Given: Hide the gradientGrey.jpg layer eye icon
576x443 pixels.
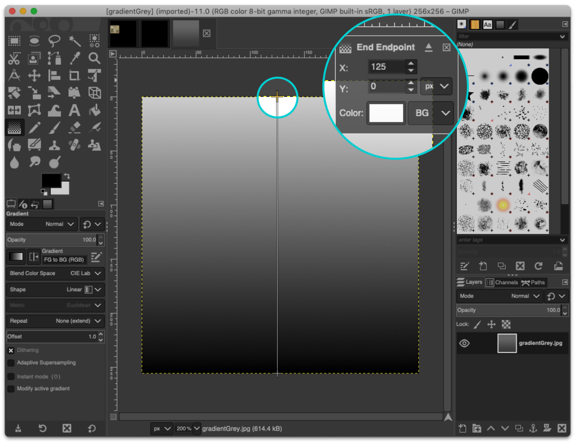Looking at the screenshot, I should (x=464, y=343).
